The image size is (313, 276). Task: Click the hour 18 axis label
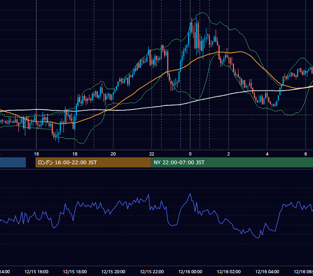pos(75,154)
